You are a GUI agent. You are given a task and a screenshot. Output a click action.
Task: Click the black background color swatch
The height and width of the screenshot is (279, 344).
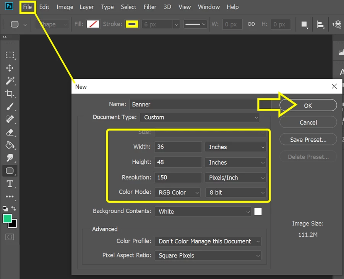[x=14, y=225]
